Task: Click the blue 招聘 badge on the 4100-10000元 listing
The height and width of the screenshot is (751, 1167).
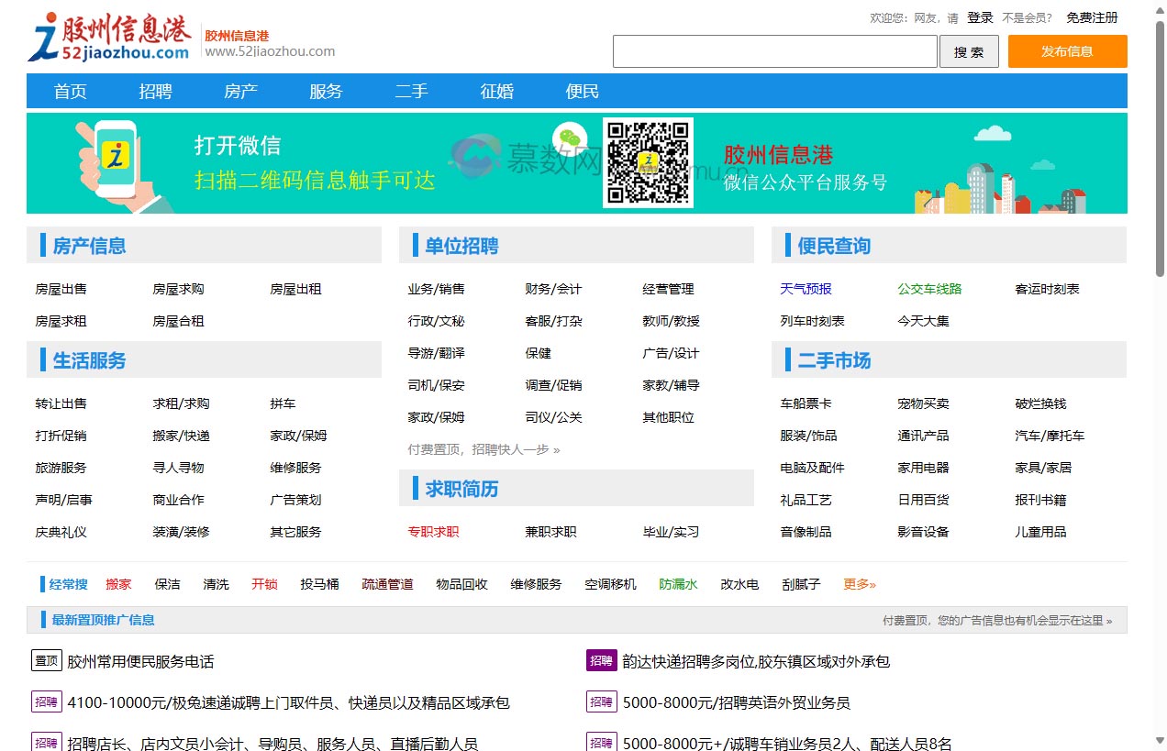Action: (46, 702)
